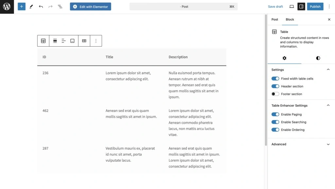
Task: Open the block options three-dot menu
Action: 96,41
